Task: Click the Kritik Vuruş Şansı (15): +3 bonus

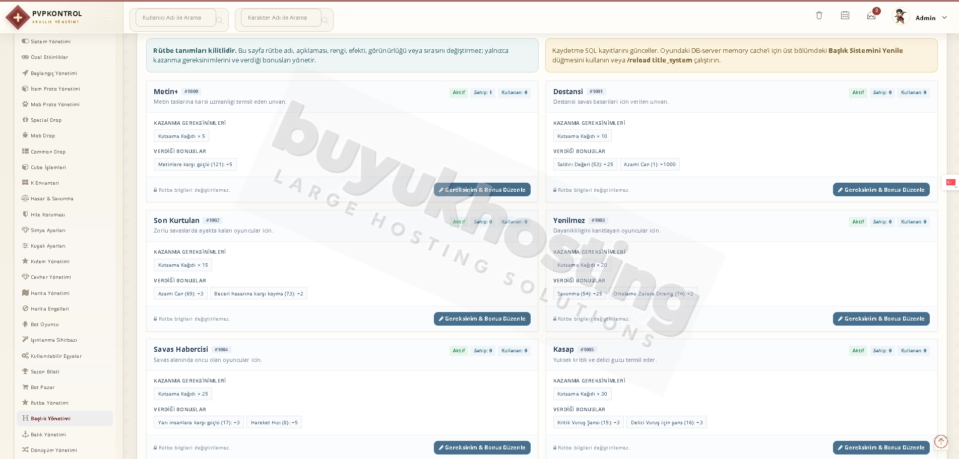Action: click(589, 422)
